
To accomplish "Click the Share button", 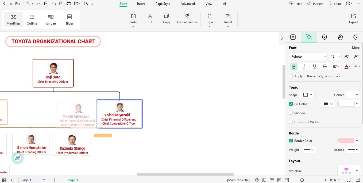I will pyautogui.click(x=335, y=3).
